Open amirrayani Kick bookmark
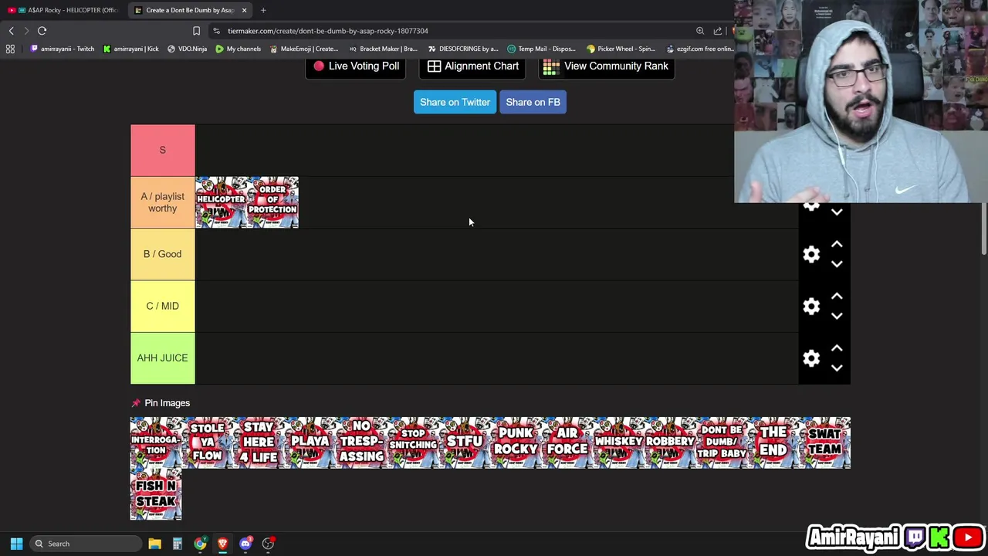 (x=131, y=49)
